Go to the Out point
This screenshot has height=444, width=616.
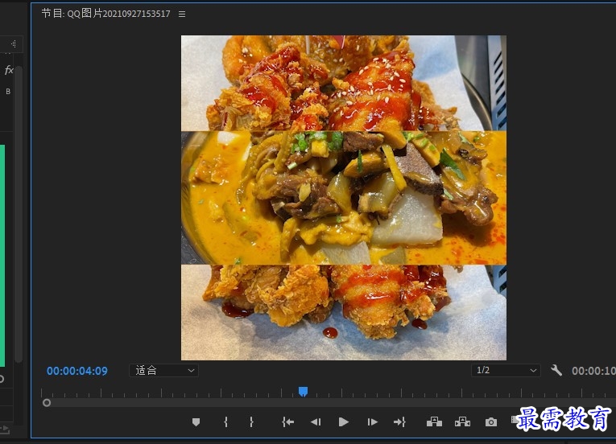click(399, 422)
